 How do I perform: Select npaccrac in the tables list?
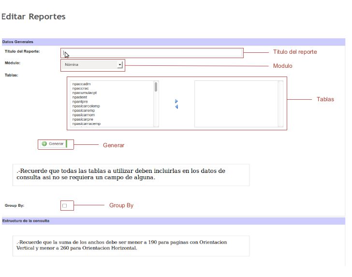point(80,88)
